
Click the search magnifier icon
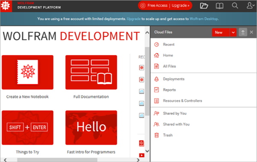point(235,6)
